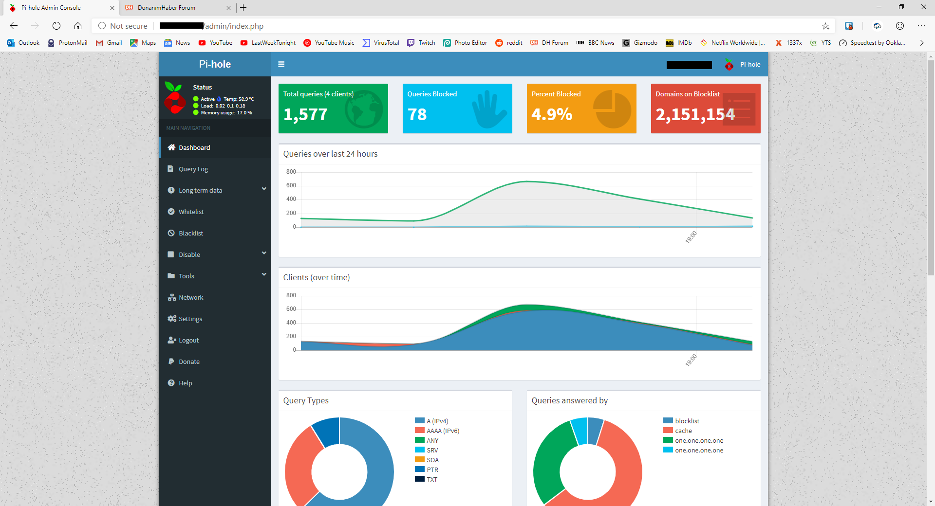The height and width of the screenshot is (506, 935).
Task: Toggle PTR legend entry
Action: pyautogui.click(x=427, y=470)
